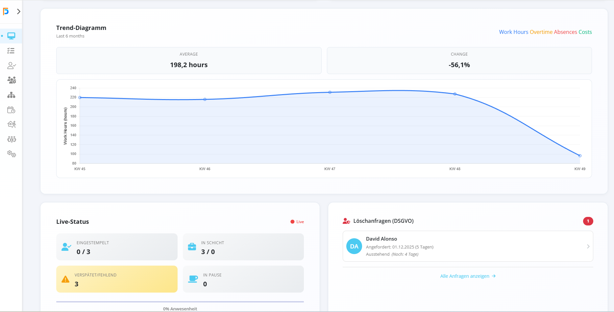Image resolution: width=614 pixels, height=312 pixels.
Task: Open the organization hierarchy icon
Action: [11, 95]
